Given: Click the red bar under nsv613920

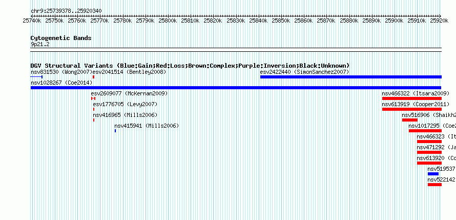Looking at the screenshot, I should 429,163.
